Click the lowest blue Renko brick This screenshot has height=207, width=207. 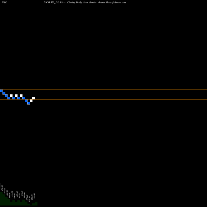(29, 103)
